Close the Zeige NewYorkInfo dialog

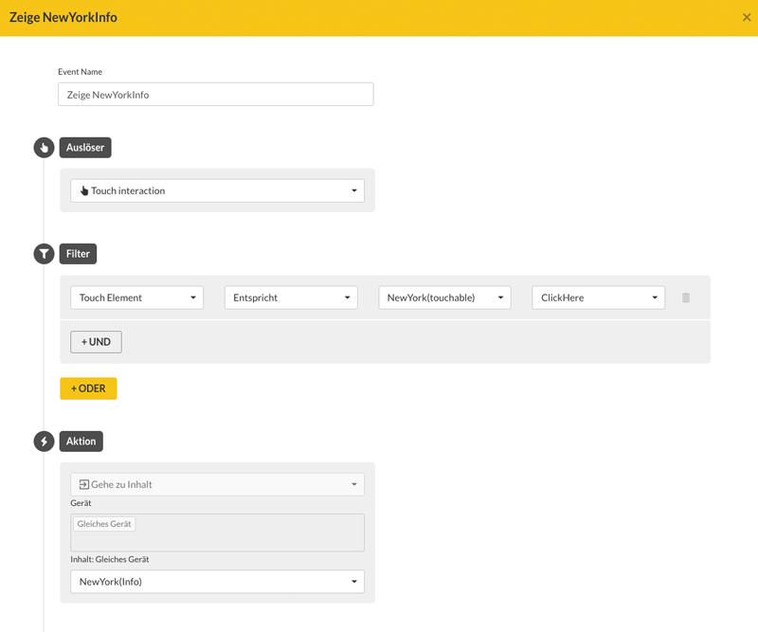pyautogui.click(x=747, y=17)
